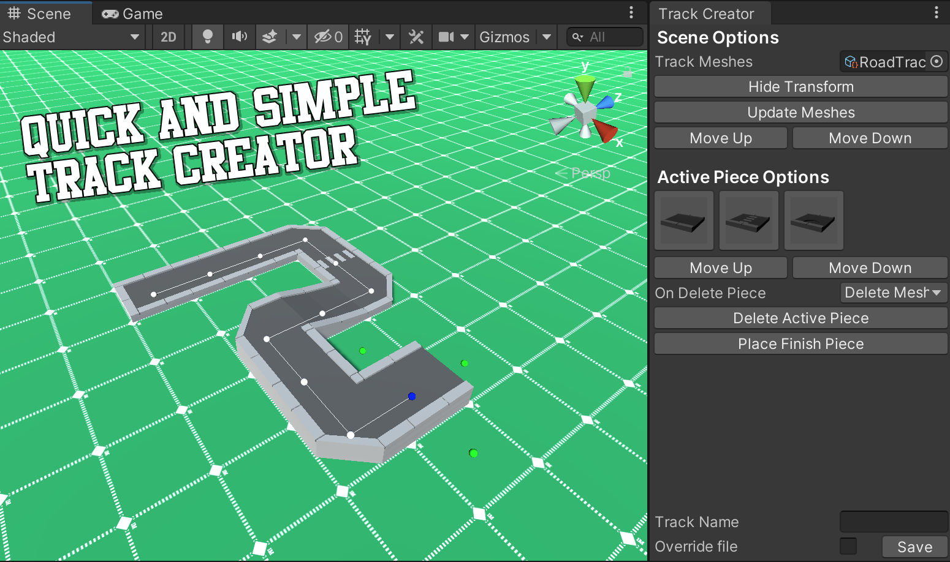Viewport: 950px width, 562px height.
Task: Open the On Delete Piece dropdown
Action: [894, 293]
